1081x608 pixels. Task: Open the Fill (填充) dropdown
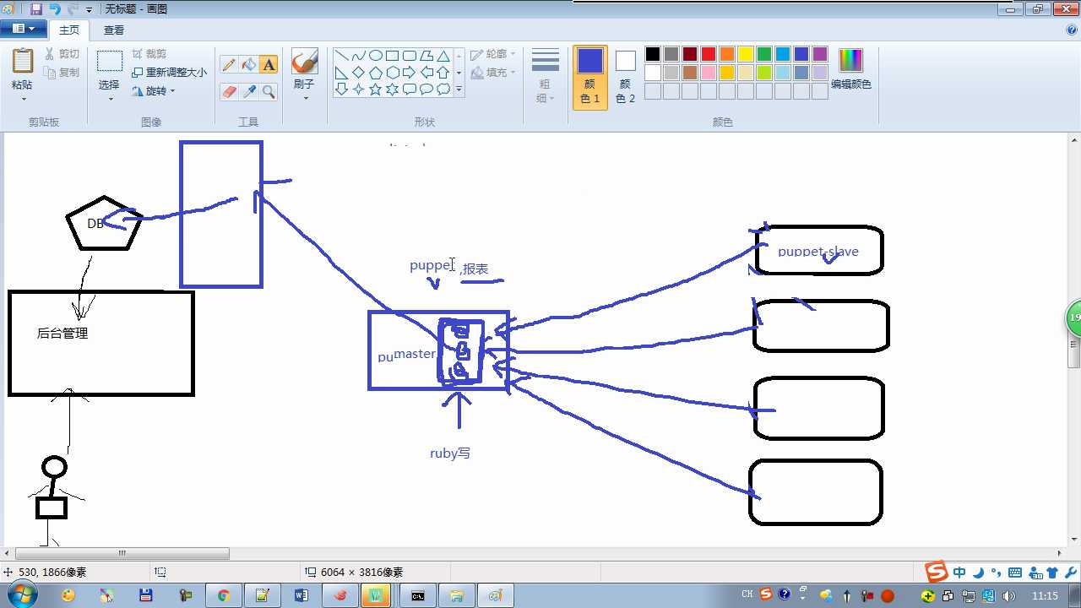pos(493,73)
